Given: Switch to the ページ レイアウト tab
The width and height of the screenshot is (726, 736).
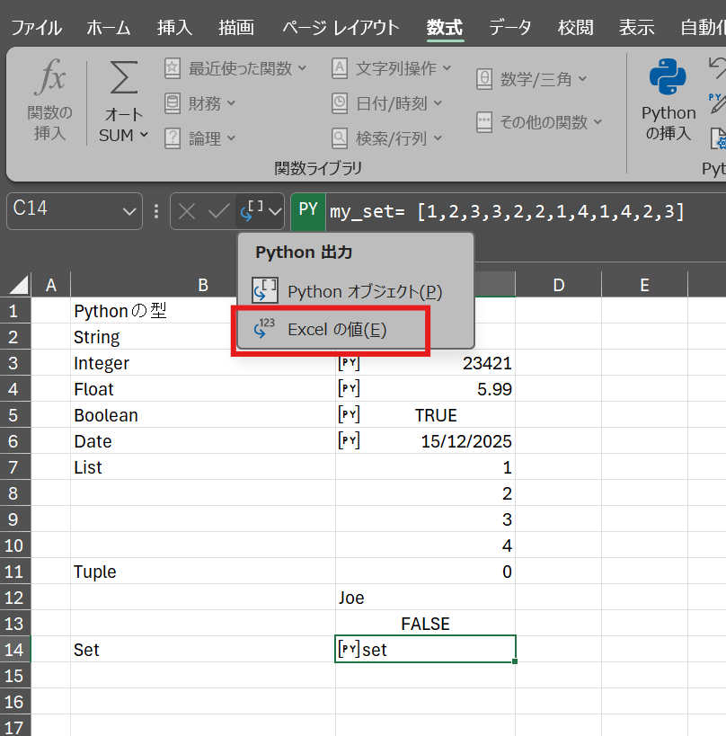Looking at the screenshot, I should (x=341, y=28).
